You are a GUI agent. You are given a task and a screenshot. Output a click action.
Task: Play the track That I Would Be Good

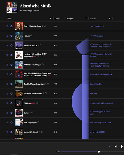point(11,26)
